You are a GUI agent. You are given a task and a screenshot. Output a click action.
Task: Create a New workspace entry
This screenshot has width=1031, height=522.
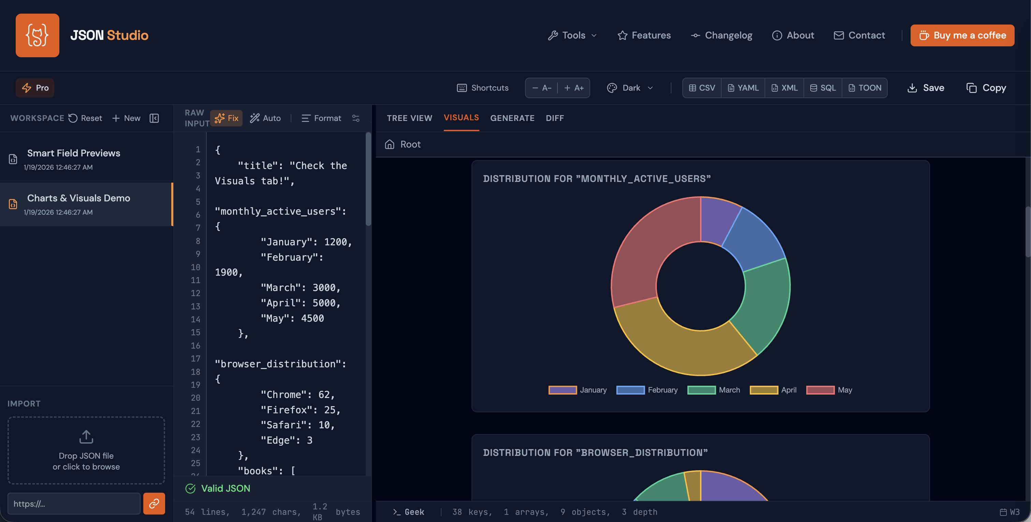coord(126,118)
